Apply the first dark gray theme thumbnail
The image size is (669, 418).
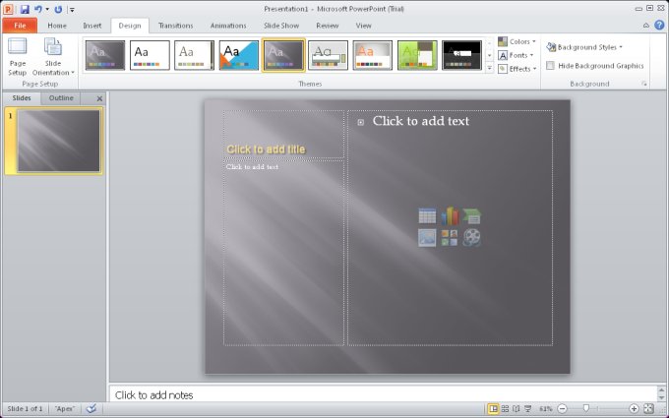pyautogui.click(x=105, y=55)
